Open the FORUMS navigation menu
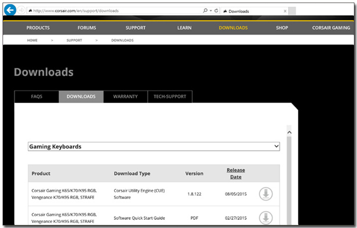Screen dimensions: 357x228 (87, 27)
